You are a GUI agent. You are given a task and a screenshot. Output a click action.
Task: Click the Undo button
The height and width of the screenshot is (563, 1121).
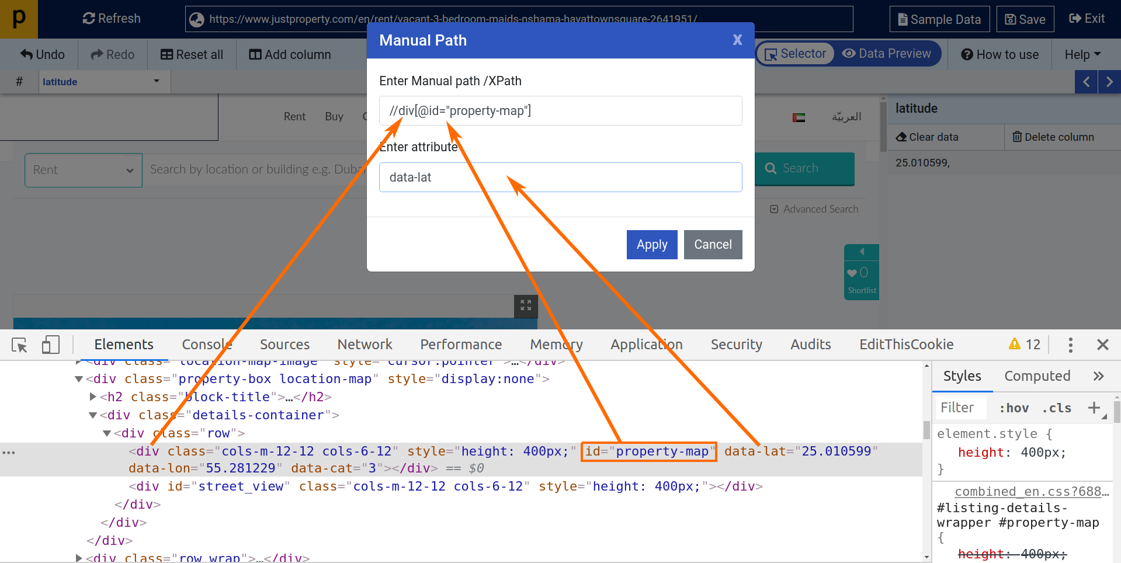[43, 54]
